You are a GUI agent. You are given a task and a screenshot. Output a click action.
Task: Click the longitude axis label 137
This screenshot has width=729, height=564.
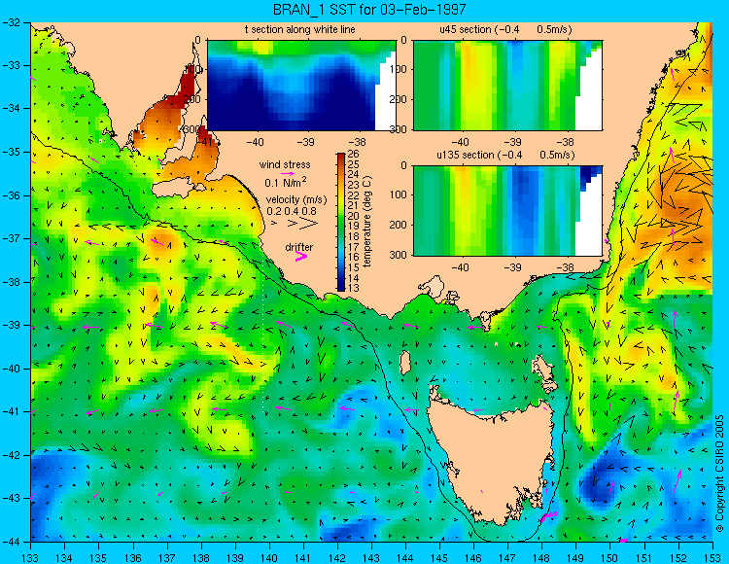[x=167, y=558]
